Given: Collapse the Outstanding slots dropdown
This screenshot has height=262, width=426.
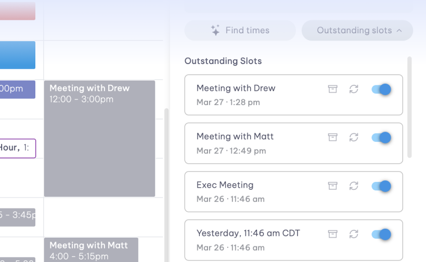Looking at the screenshot, I should coord(357,30).
